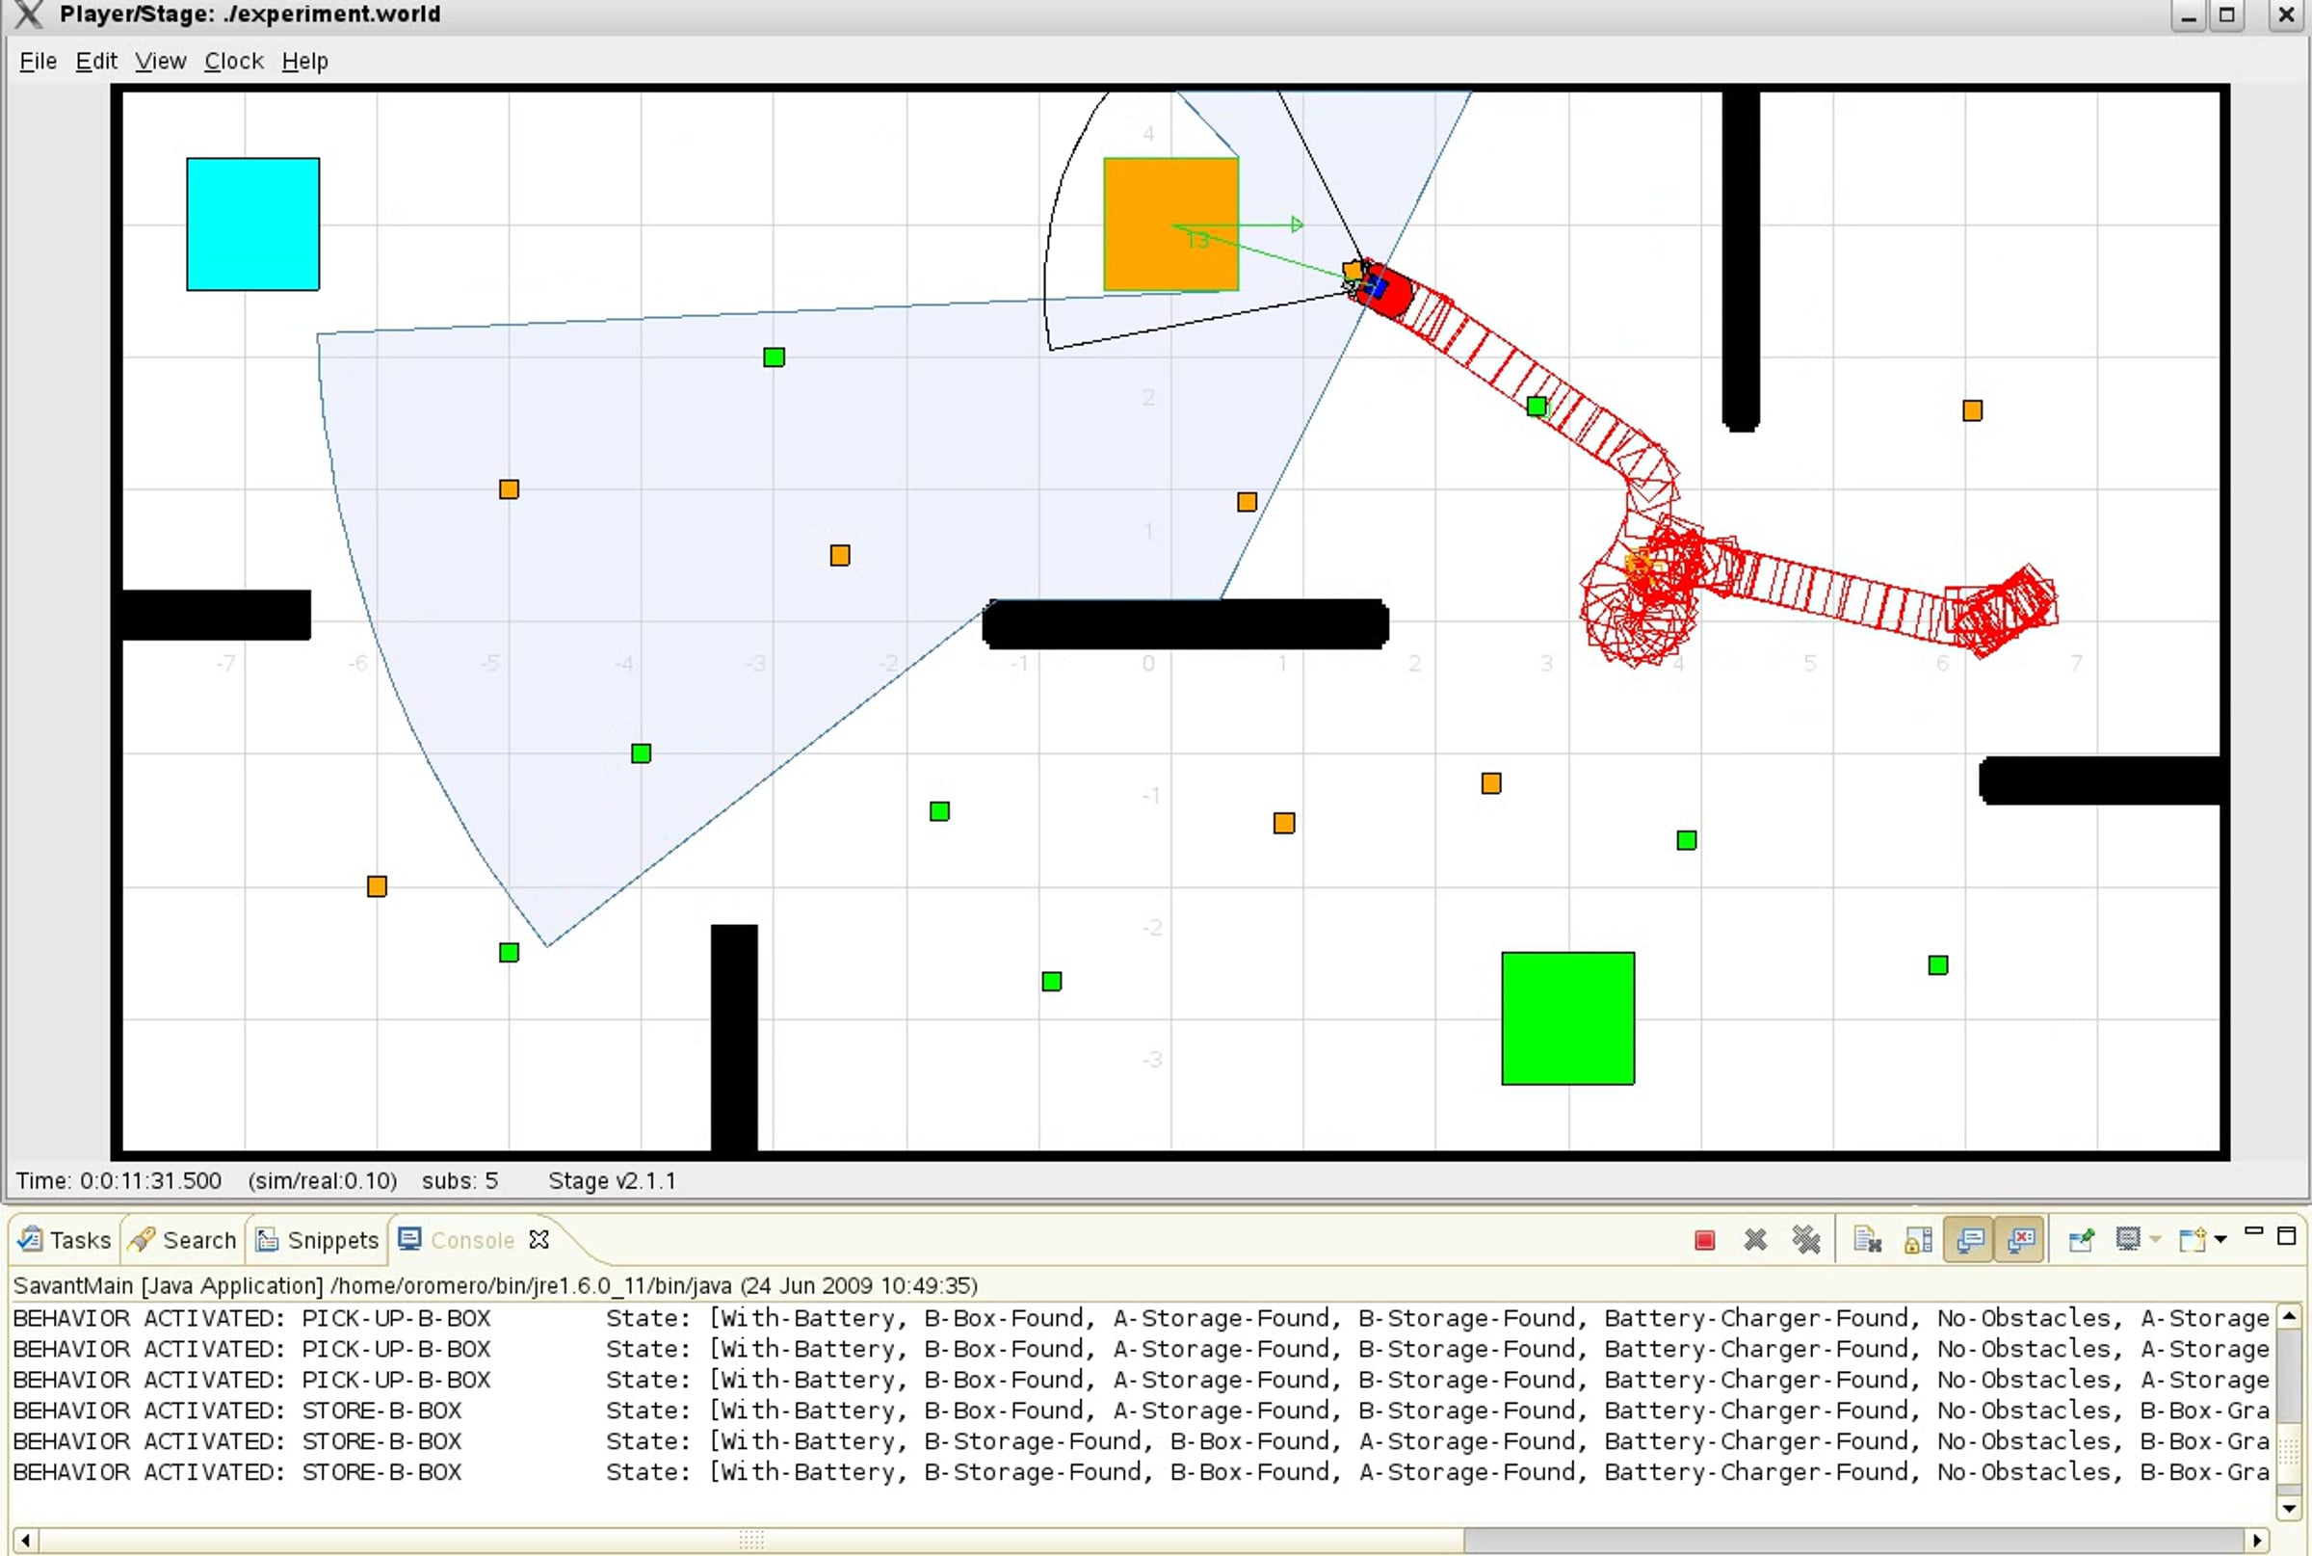Click Remove Launch gray X icon
Image resolution: width=2312 pixels, height=1556 pixels.
(x=1754, y=1240)
